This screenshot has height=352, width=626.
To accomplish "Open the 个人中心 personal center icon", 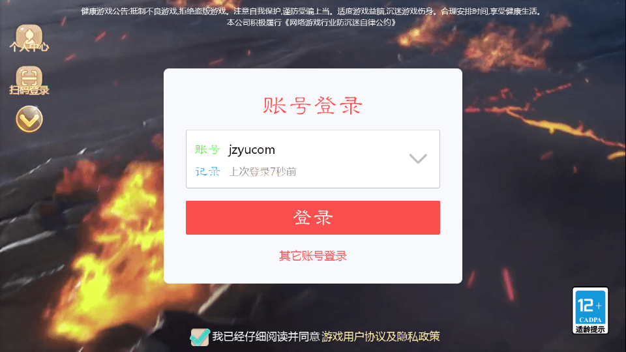I will pyautogui.click(x=29, y=37).
